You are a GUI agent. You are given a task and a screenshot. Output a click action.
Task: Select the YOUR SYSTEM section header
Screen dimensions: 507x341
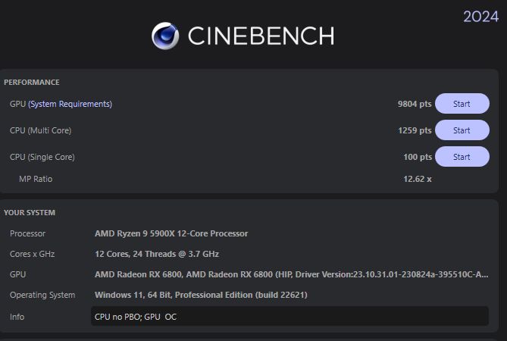pos(30,213)
